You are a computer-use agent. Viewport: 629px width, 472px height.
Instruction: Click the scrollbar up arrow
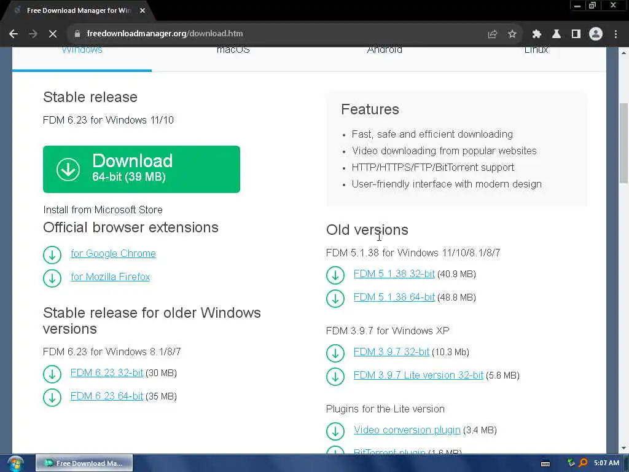pos(623,52)
